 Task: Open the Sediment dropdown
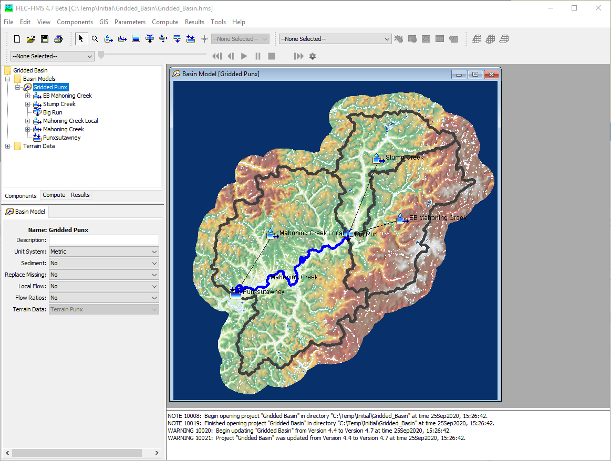103,263
